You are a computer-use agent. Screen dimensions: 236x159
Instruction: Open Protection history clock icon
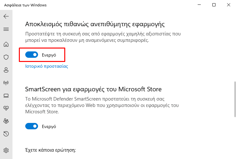coord(6,134)
